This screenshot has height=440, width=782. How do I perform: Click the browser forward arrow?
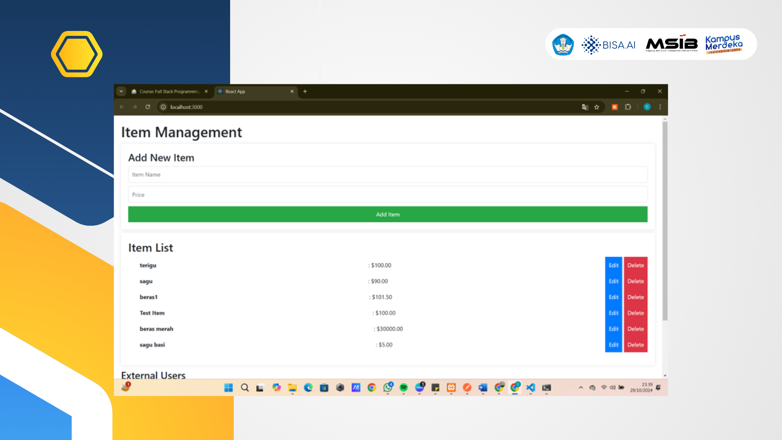134,107
